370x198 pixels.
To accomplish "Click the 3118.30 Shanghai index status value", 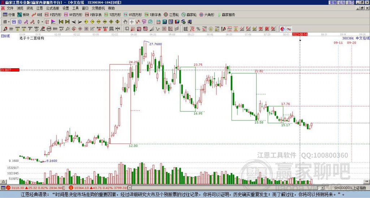I will pyautogui.click(x=18, y=188).
